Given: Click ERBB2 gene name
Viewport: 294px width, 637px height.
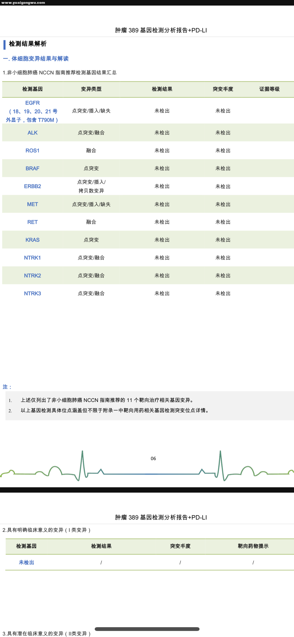Looking at the screenshot, I should (32, 186).
